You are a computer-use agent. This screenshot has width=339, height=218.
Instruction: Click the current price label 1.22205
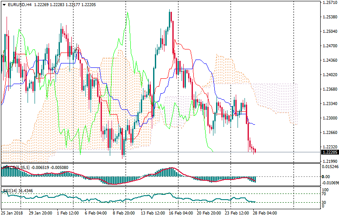(330, 152)
